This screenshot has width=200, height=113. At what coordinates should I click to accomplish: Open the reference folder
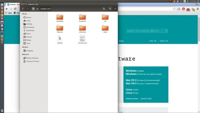coord(82,29)
